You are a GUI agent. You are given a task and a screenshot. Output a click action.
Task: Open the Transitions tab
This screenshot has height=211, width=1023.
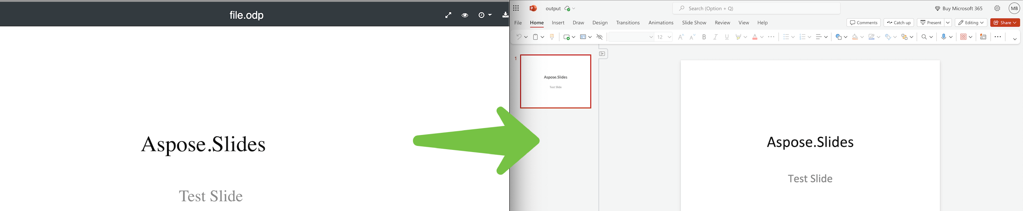click(628, 23)
